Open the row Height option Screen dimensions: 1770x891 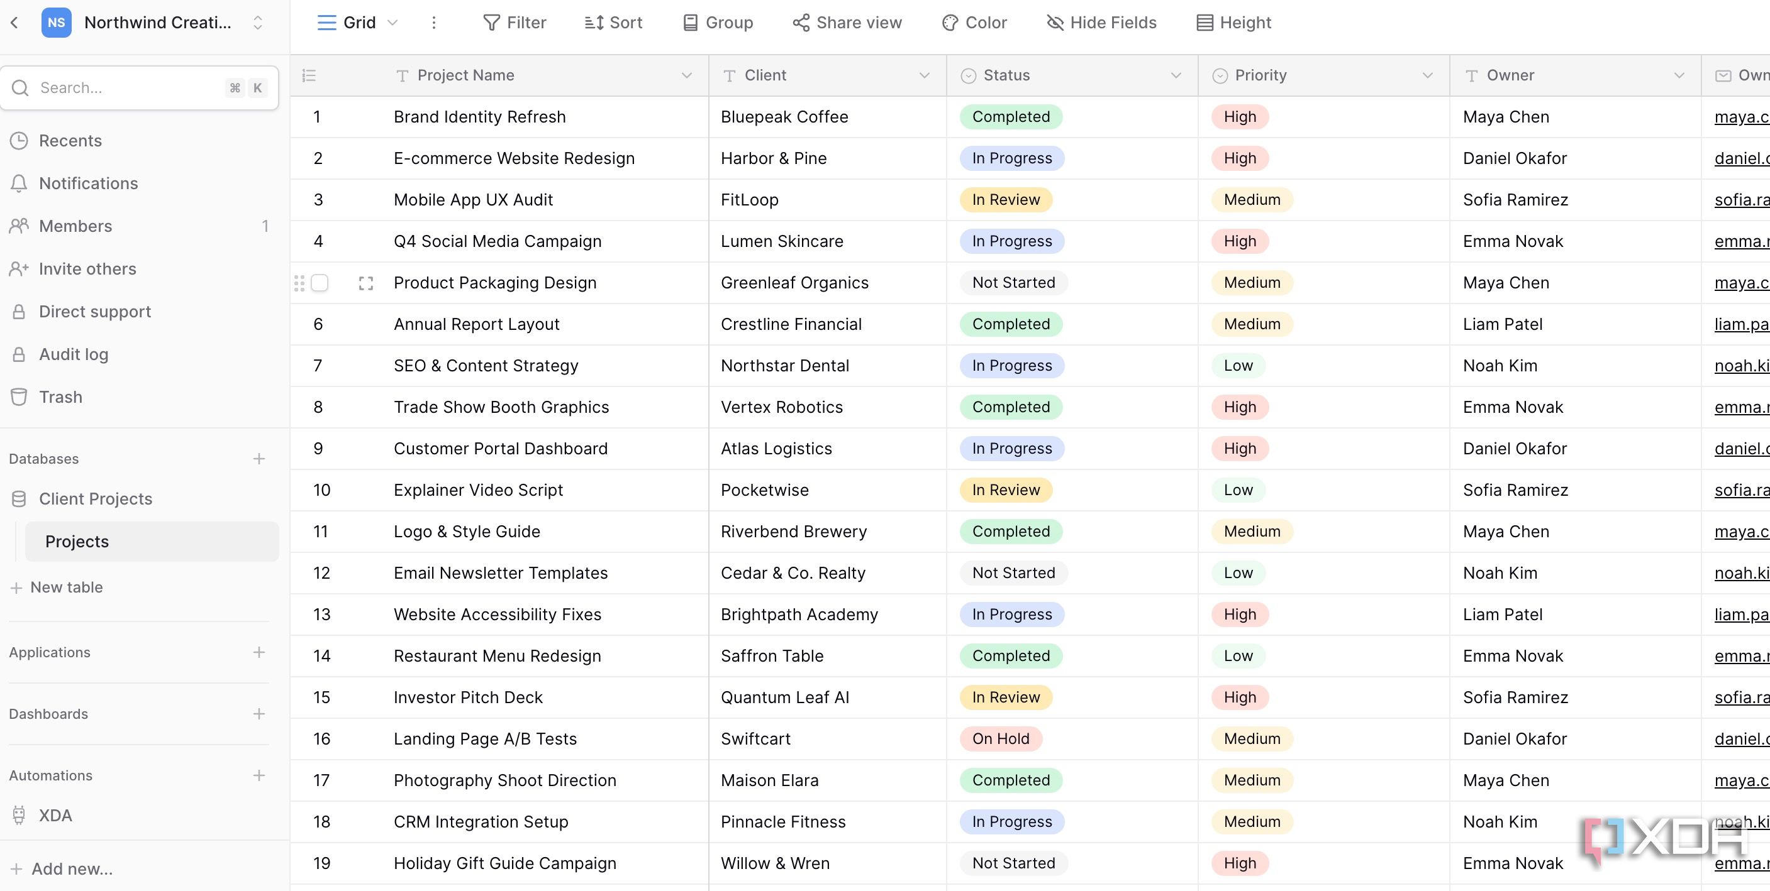(1234, 23)
